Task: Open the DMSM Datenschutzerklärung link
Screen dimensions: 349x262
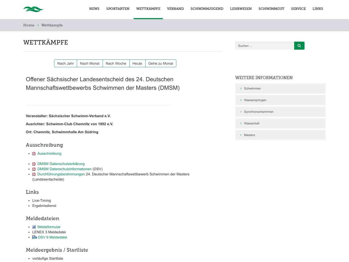Action: pos(61,164)
